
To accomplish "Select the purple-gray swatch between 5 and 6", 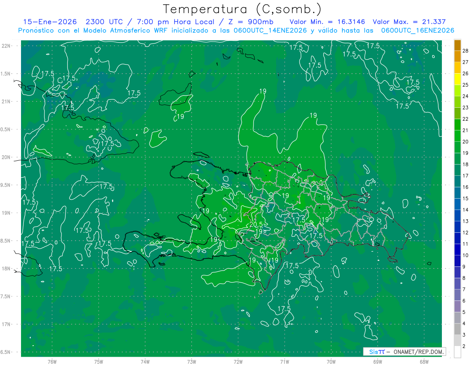I will (457, 306).
